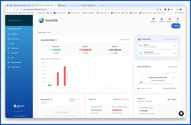Click Indtast målsætning link in popup

(158, 80)
